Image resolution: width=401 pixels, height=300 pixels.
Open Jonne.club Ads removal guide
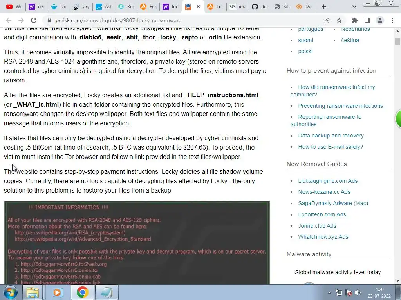(317, 226)
